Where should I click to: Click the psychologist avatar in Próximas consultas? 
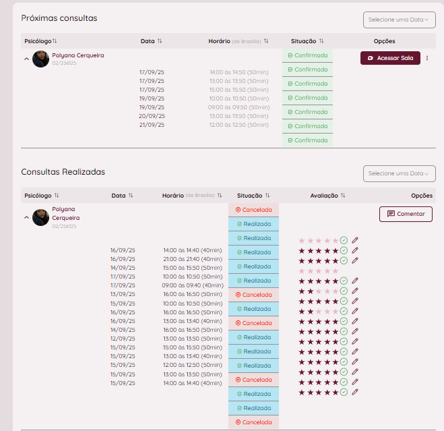point(40,59)
